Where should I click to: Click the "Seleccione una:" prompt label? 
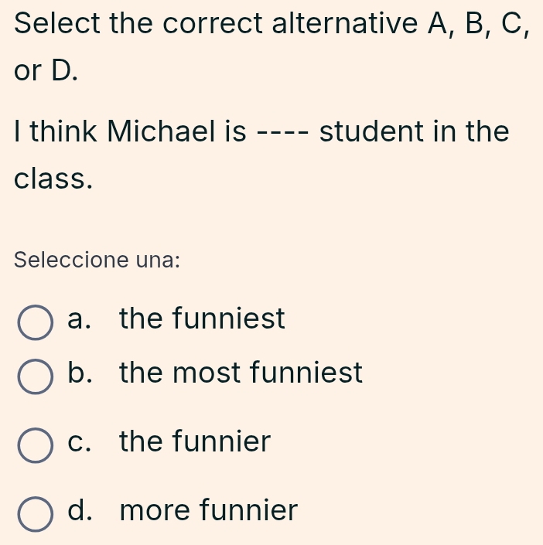[97, 258]
